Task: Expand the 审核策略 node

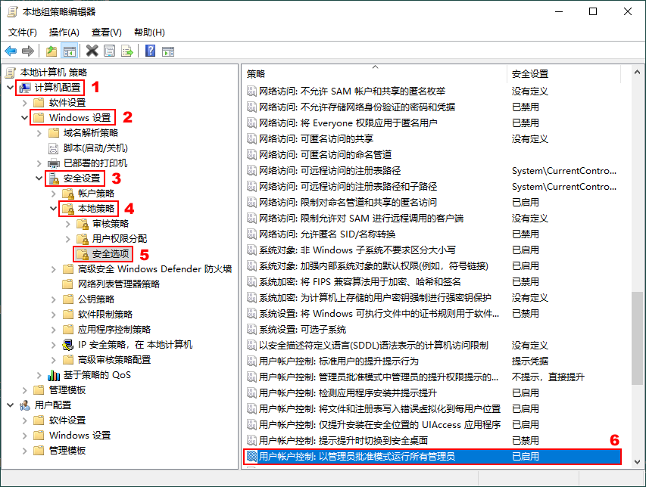Action: point(68,224)
